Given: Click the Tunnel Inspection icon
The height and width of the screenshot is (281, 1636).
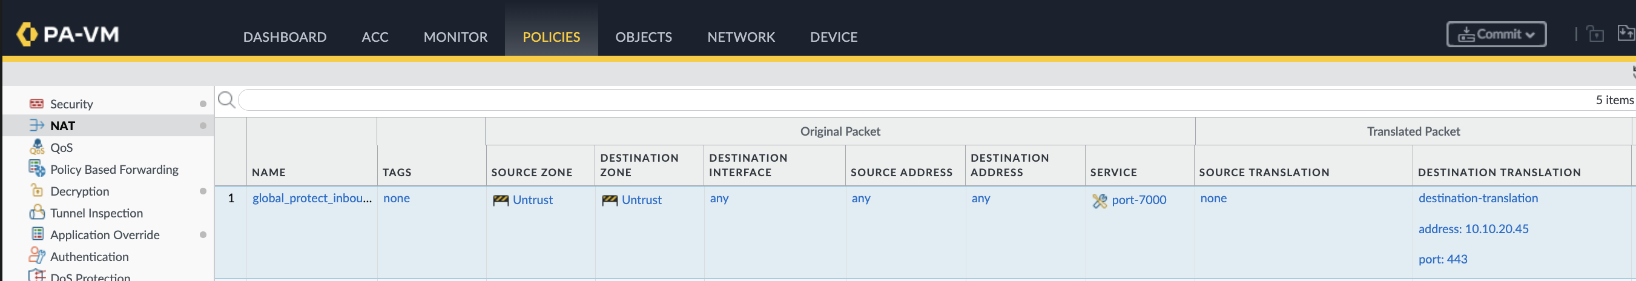Looking at the screenshot, I should (x=37, y=212).
